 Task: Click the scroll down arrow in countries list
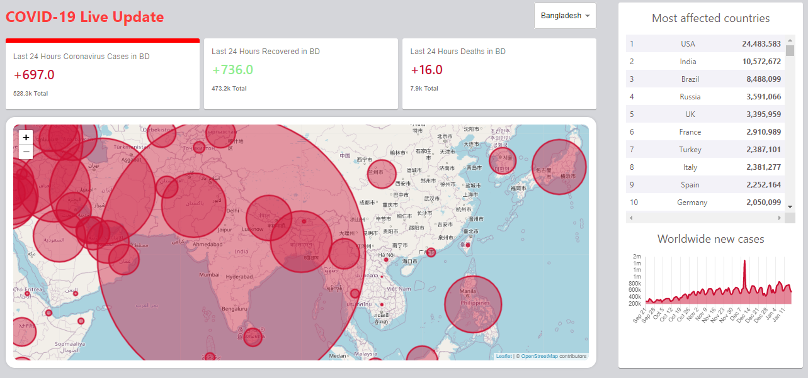pyautogui.click(x=790, y=207)
